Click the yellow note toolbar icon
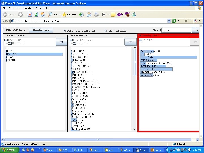This screenshot has width=204, height=153. (113, 14)
